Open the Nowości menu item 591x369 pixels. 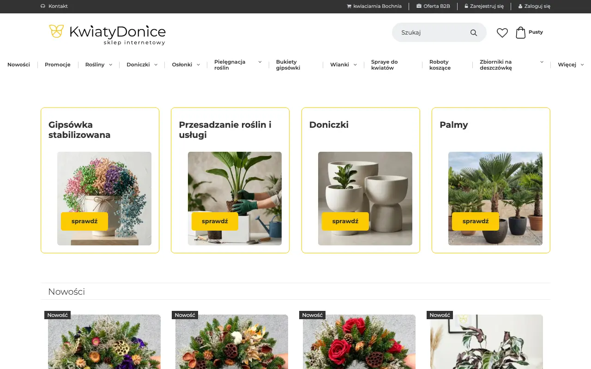(x=18, y=65)
